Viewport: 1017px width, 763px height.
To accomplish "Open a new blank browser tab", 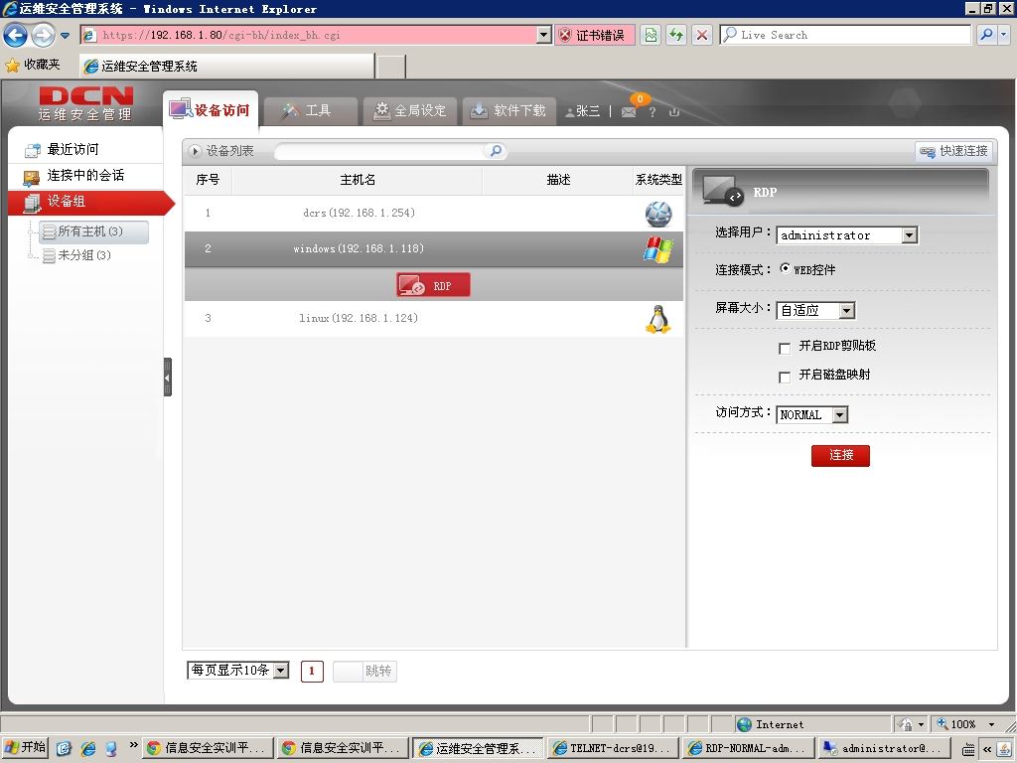I will (x=391, y=67).
